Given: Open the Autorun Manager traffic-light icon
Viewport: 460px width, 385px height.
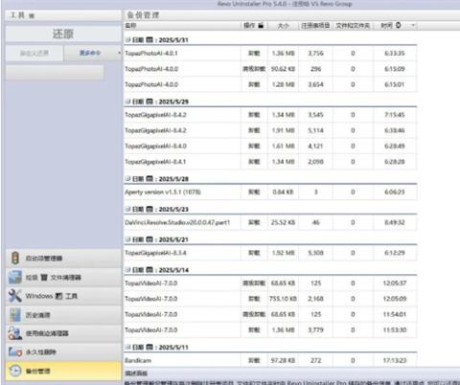Looking at the screenshot, I should point(15,258).
